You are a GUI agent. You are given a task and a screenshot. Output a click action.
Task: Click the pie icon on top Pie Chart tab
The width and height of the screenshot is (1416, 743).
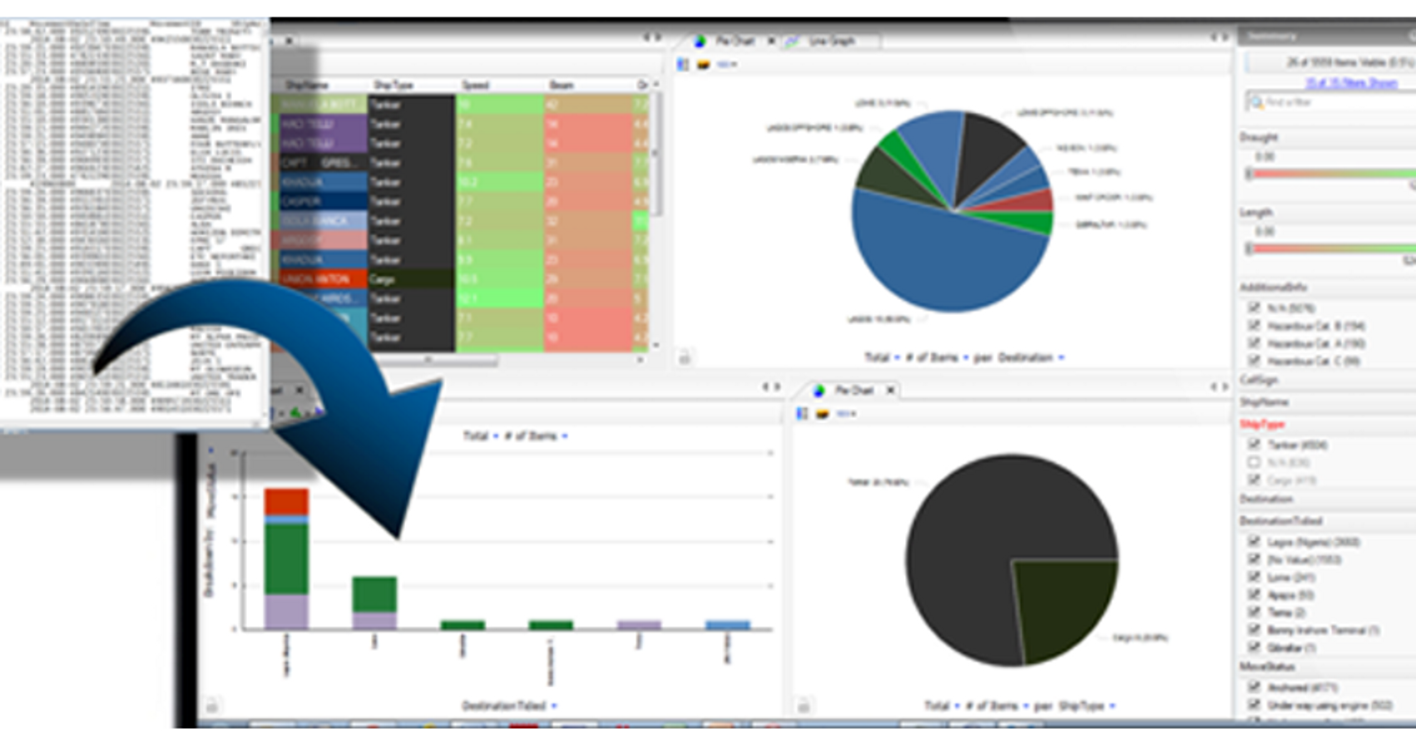[701, 41]
